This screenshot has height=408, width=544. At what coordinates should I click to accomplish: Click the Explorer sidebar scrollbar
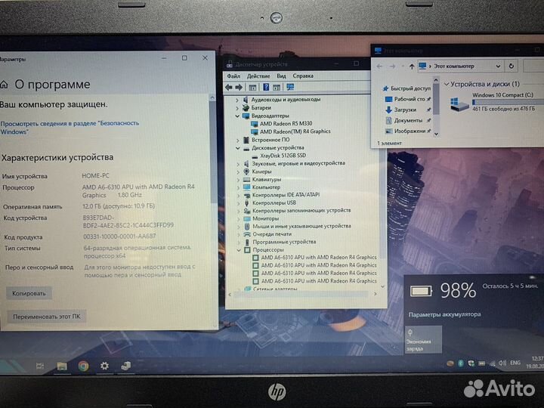pyautogui.click(x=436, y=97)
